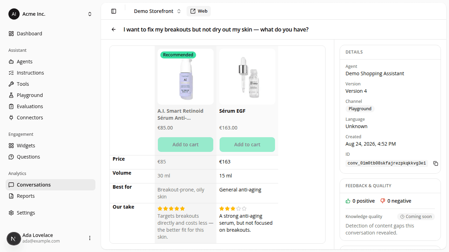Click the A.I. Smart Retinoid product image
The image size is (449, 252).
pos(186,77)
